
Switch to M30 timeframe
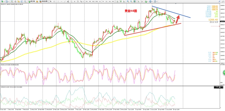pos(96,1)
